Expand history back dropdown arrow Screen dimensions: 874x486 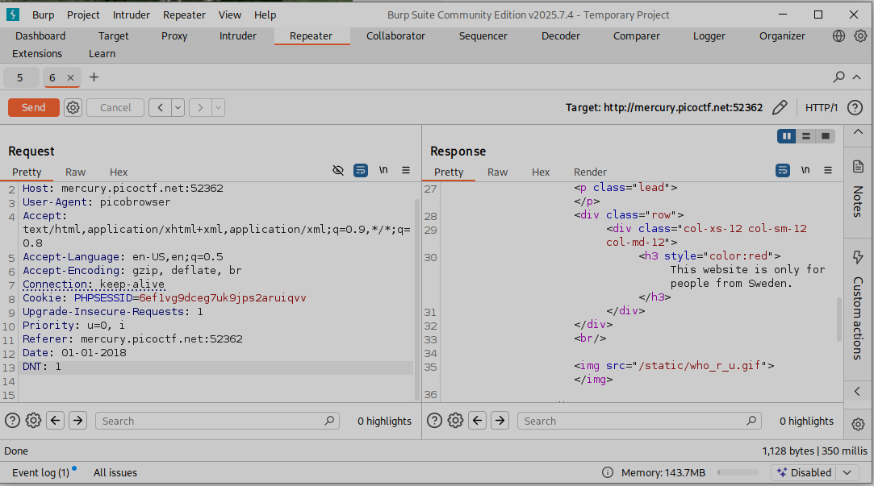[178, 107]
